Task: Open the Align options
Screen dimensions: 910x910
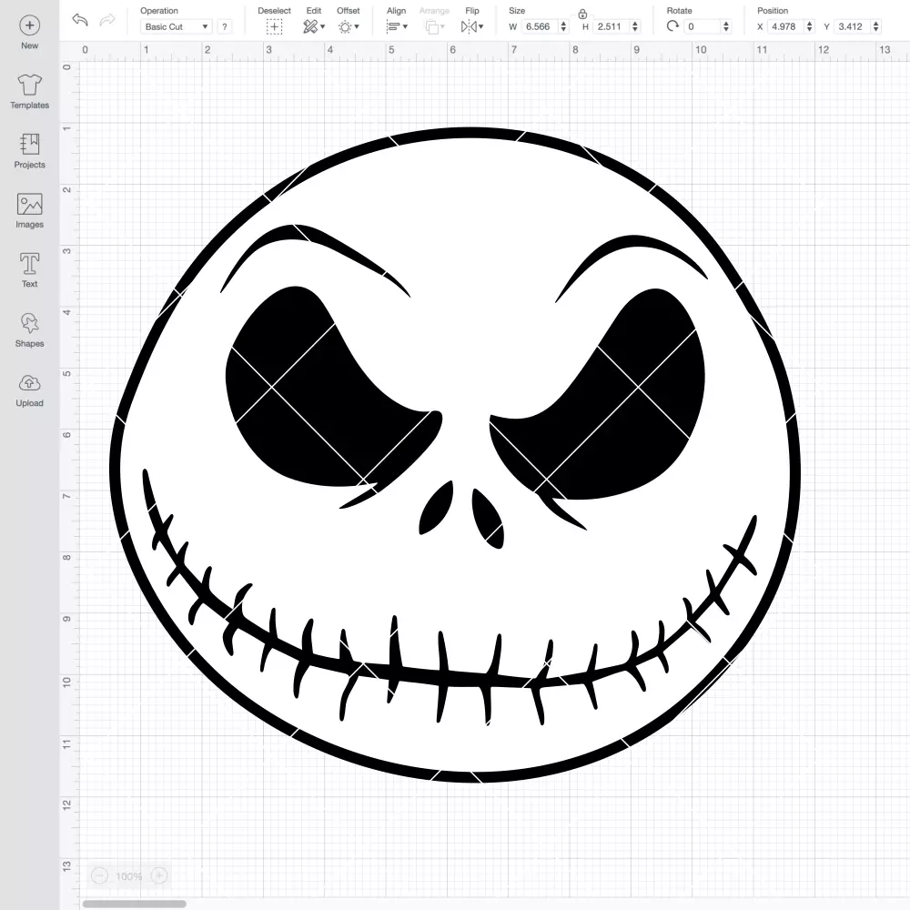Action: [397, 26]
